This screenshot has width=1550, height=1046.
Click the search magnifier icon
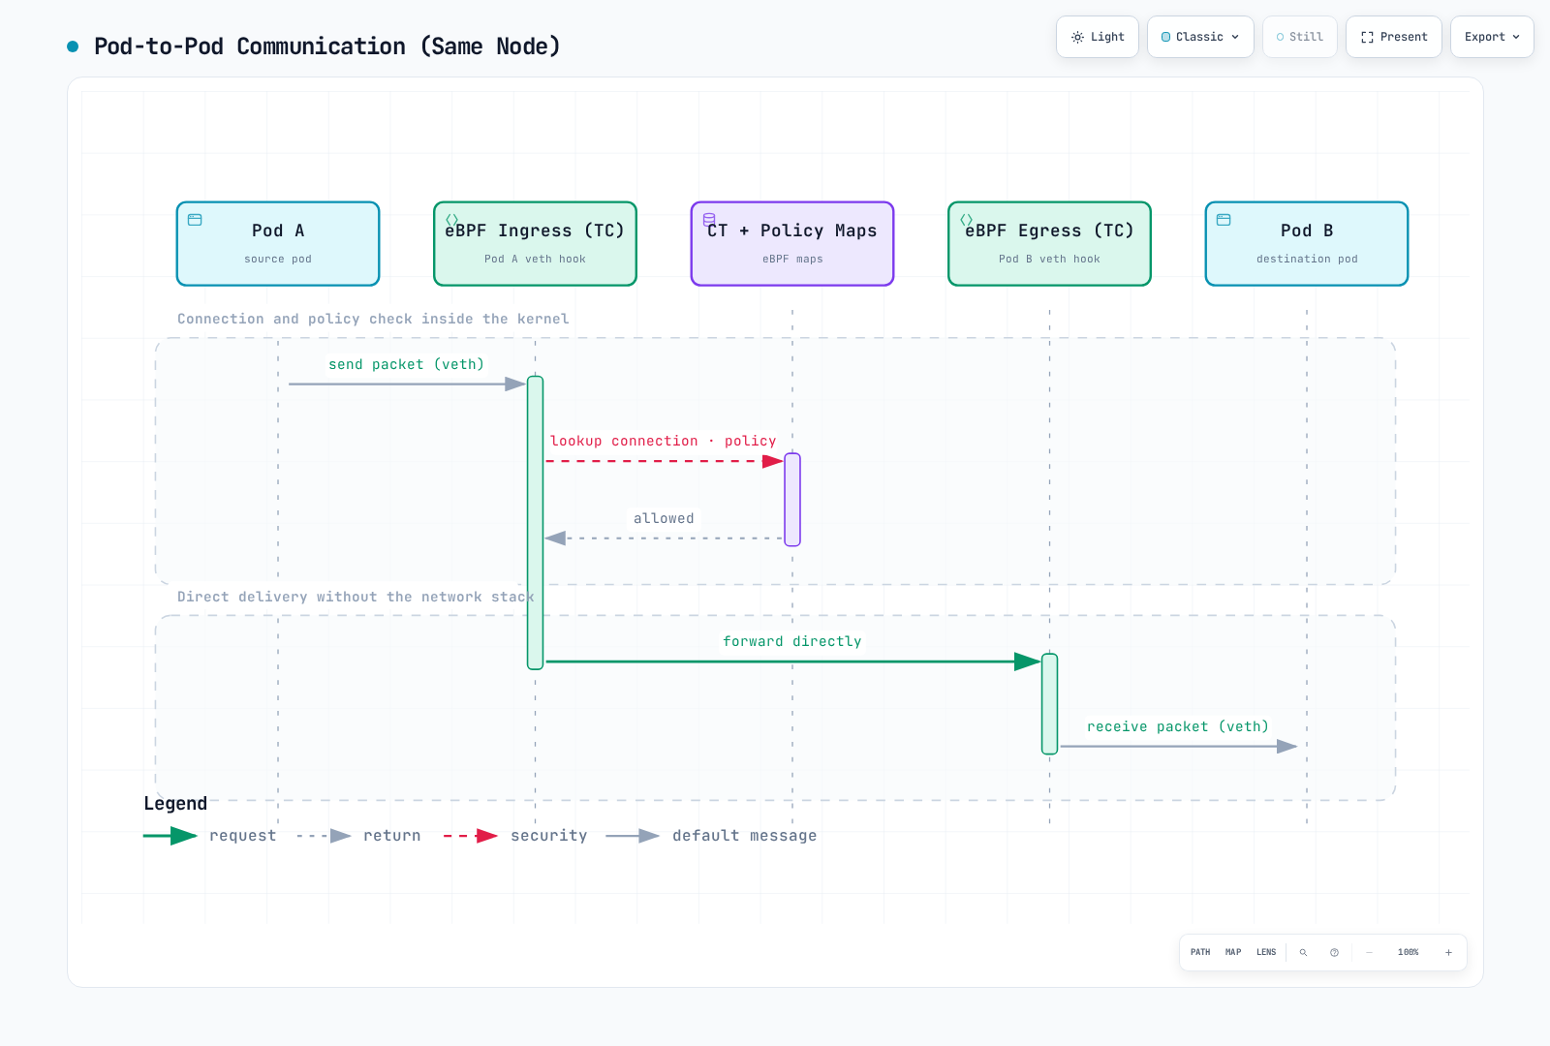(x=1303, y=952)
